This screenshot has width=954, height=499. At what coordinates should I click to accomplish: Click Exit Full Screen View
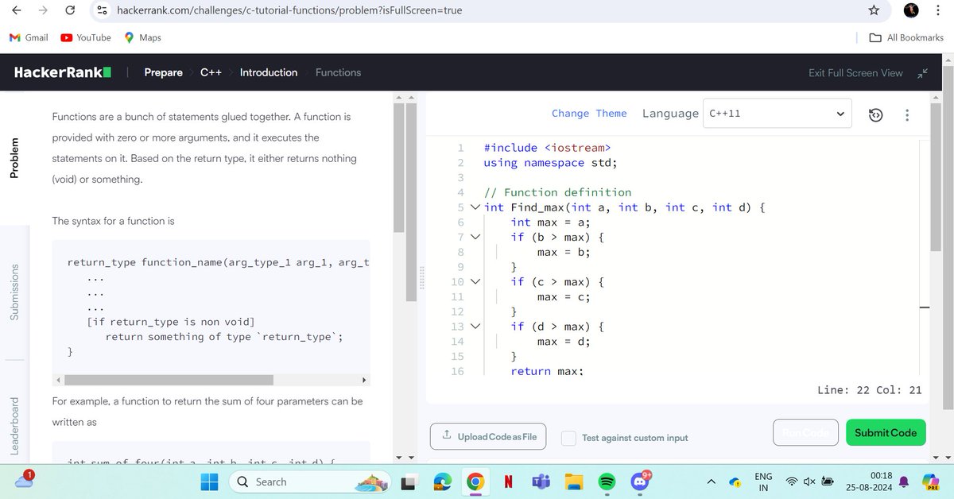click(855, 73)
